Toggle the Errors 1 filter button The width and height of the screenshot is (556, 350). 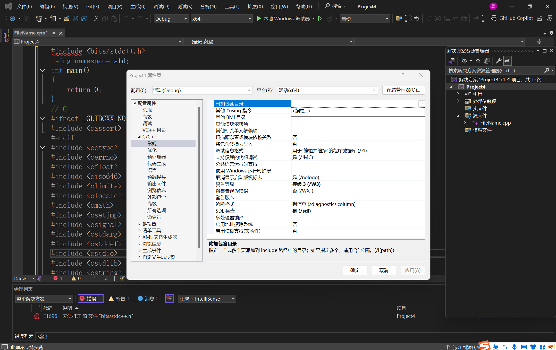(x=90, y=299)
